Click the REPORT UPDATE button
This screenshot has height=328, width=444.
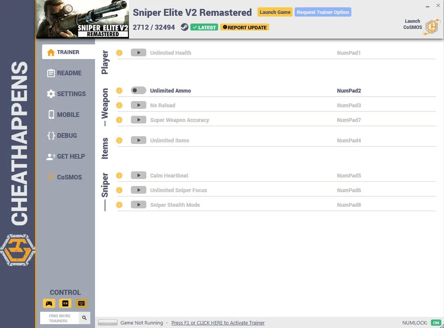tap(245, 27)
